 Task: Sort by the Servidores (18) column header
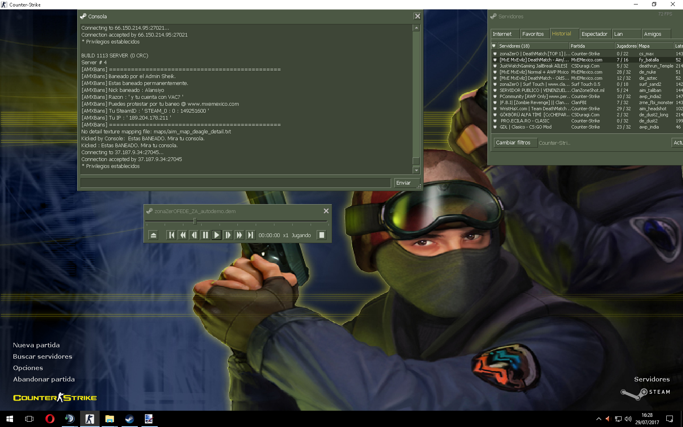pos(533,46)
